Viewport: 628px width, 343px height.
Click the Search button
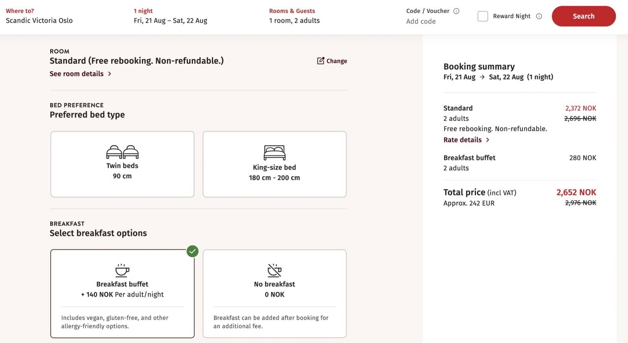(x=584, y=16)
